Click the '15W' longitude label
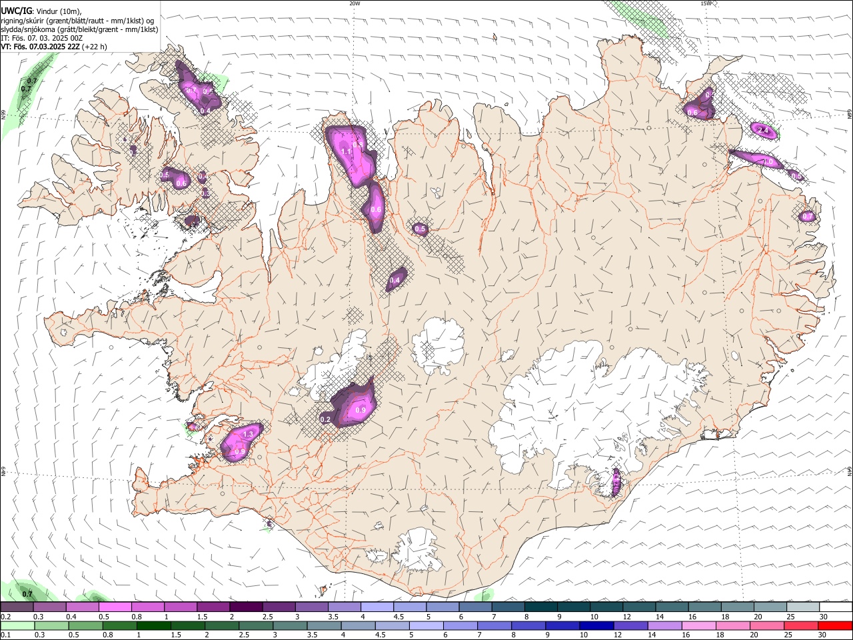This screenshot has width=853, height=640. 705,3
